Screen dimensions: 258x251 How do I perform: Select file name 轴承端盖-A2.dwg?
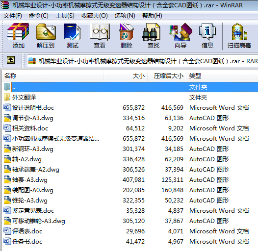(x=36, y=170)
